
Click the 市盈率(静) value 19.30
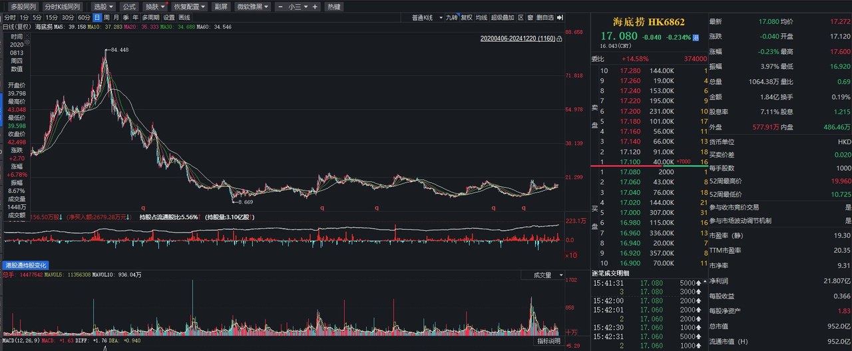click(843, 236)
